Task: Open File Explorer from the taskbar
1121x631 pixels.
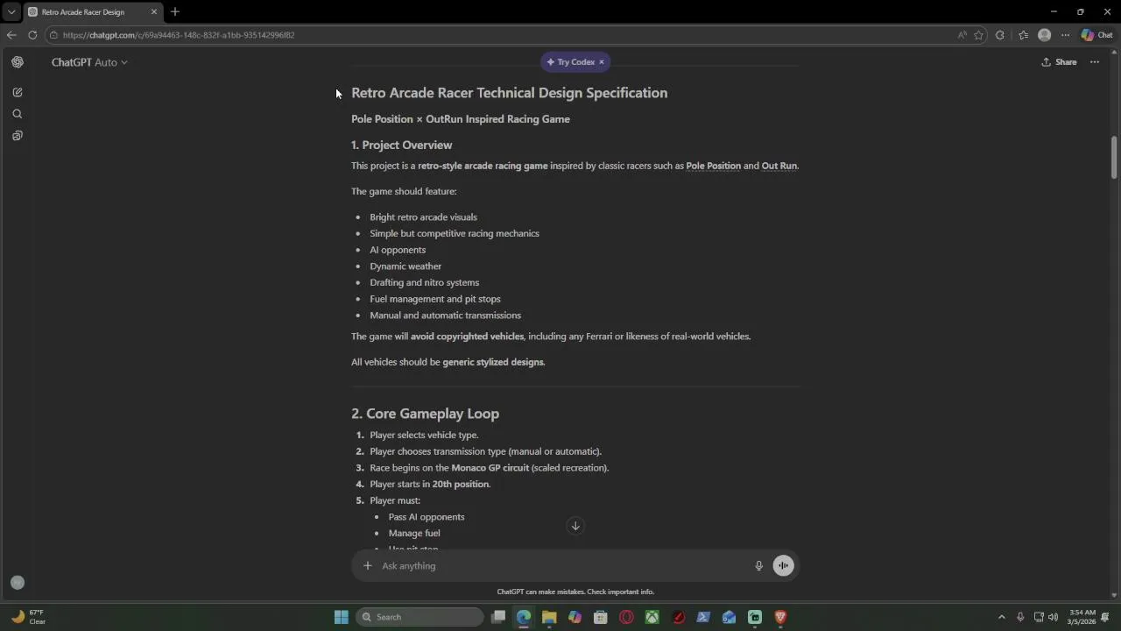Action: tap(549, 617)
